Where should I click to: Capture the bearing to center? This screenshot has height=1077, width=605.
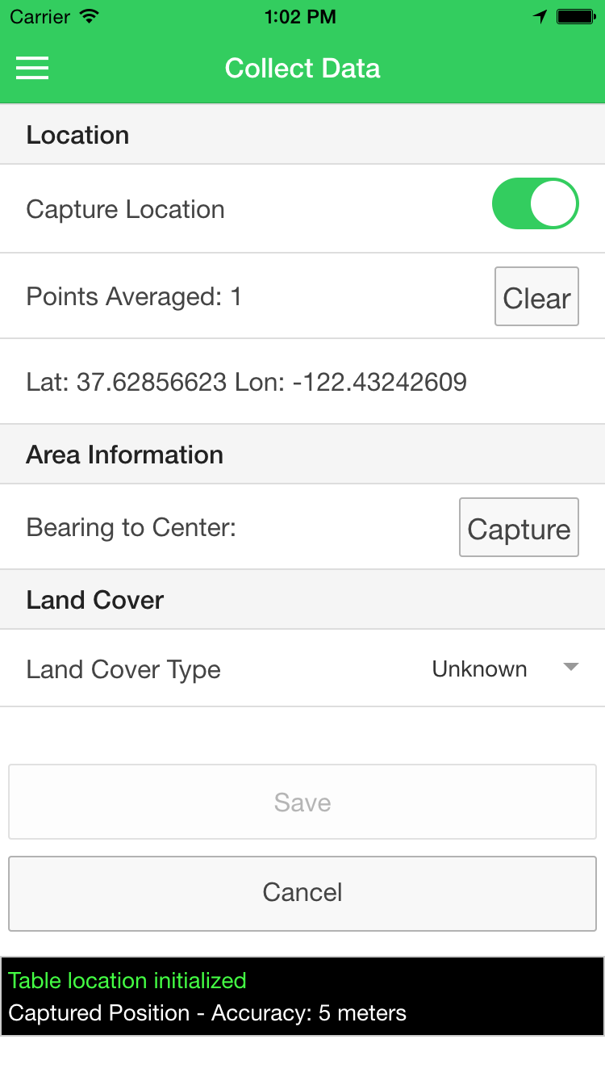point(519,528)
